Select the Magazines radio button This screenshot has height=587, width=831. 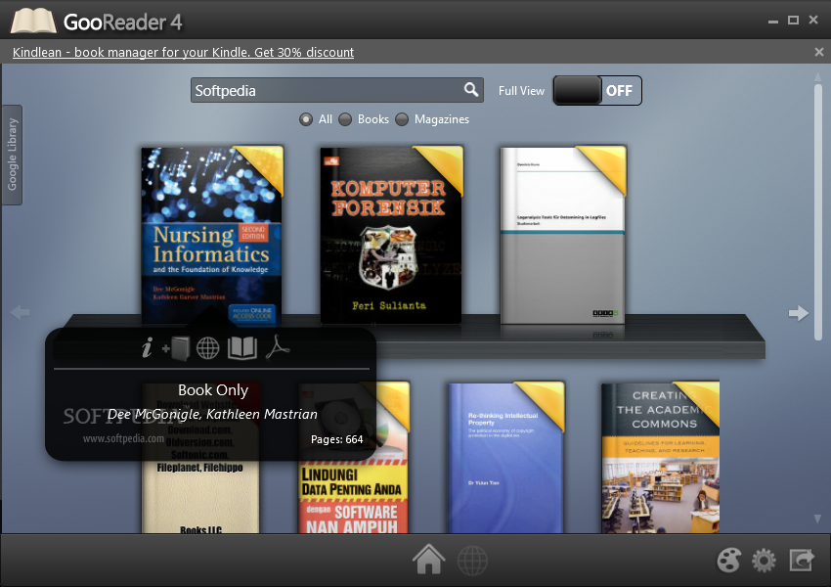402,119
